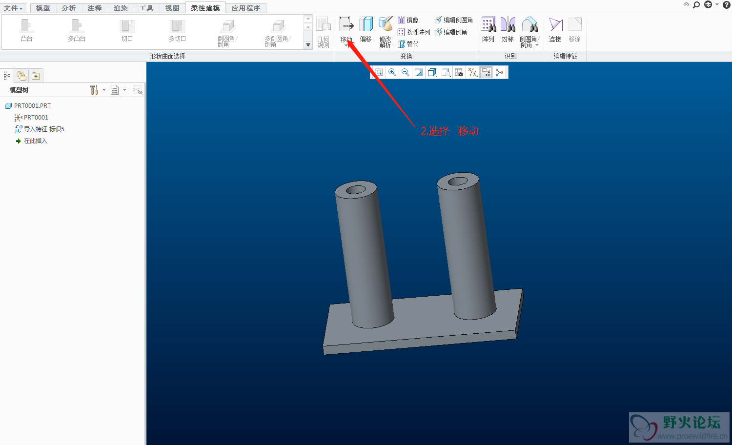This screenshot has height=445, width=732.
Task: Click the command search magnifier icon
Action: [x=696, y=5]
